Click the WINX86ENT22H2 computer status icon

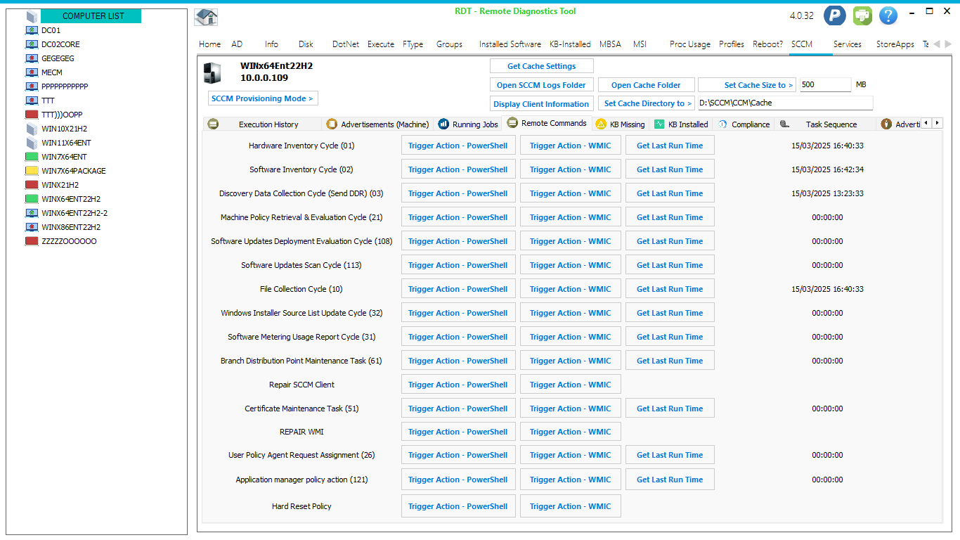[x=32, y=227]
